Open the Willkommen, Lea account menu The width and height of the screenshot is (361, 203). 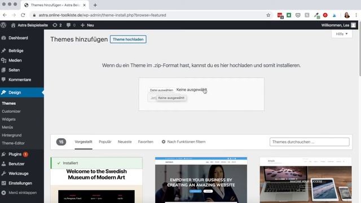coord(338,25)
